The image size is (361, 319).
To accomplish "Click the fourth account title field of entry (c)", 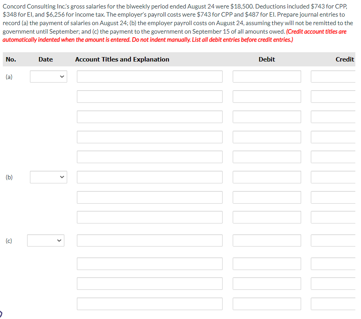I will [x=150, y=304].
